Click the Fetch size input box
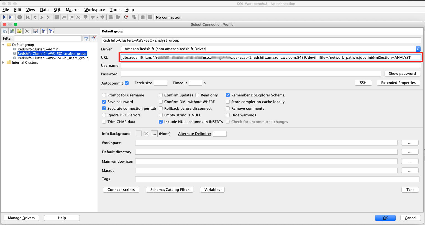Screen dimensions: 425x225 (160, 83)
